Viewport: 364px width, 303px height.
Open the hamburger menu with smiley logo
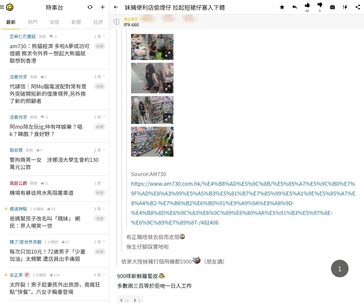[7, 7]
